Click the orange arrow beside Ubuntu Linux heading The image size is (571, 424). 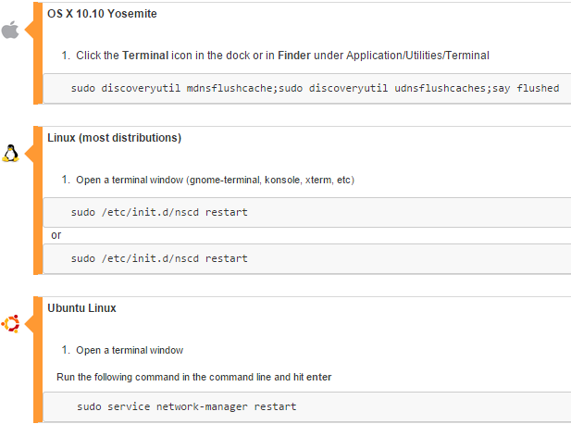tap(30, 323)
